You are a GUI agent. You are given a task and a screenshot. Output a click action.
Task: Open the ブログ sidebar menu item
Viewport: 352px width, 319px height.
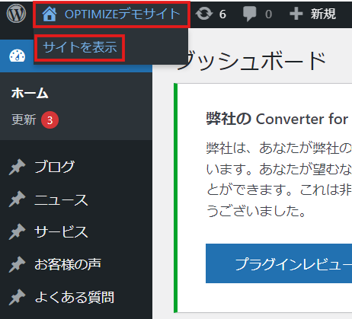54,167
